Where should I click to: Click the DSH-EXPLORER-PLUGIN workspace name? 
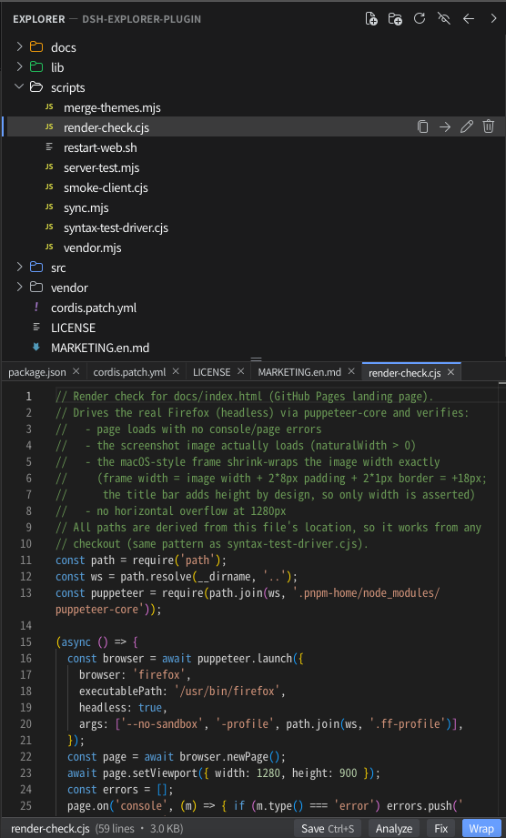142,19
